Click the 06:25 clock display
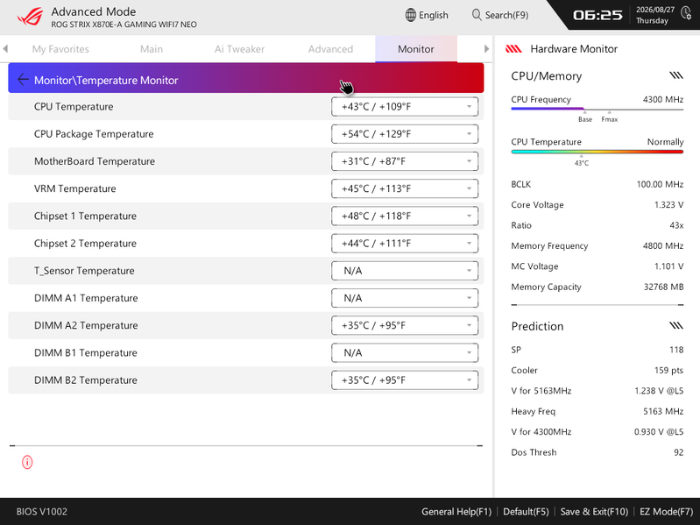This screenshot has height=525, width=700. tap(597, 15)
